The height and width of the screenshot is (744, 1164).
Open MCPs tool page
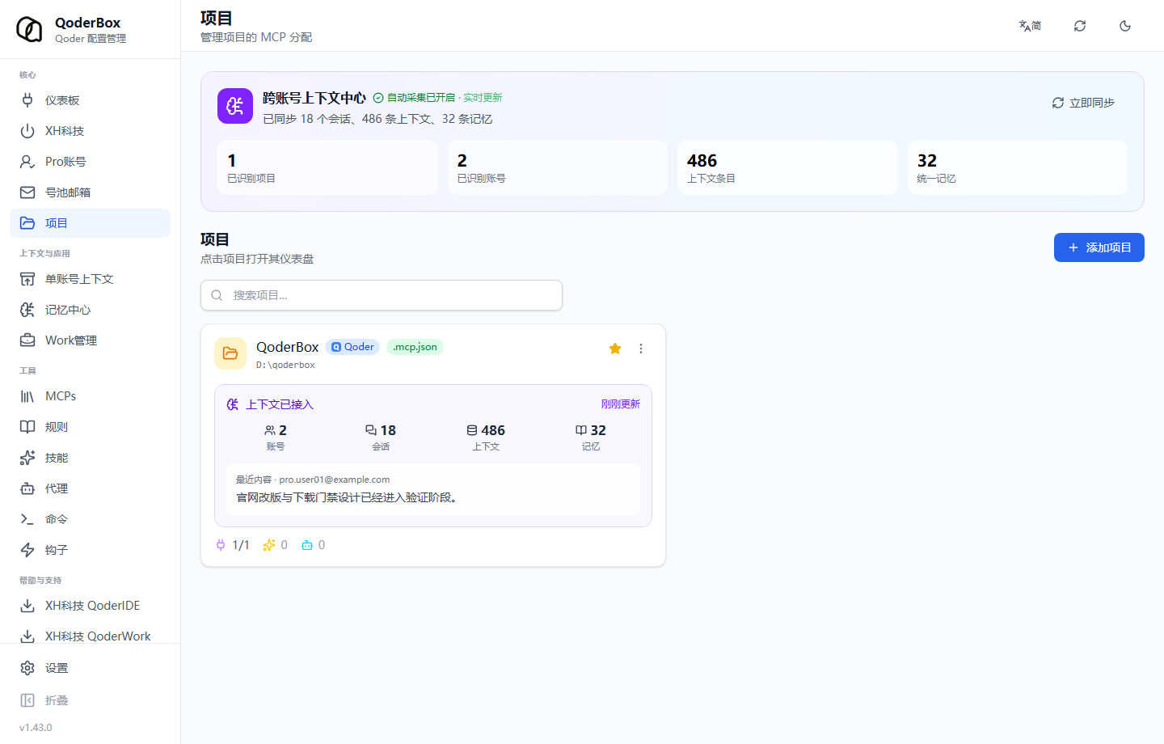90,396
